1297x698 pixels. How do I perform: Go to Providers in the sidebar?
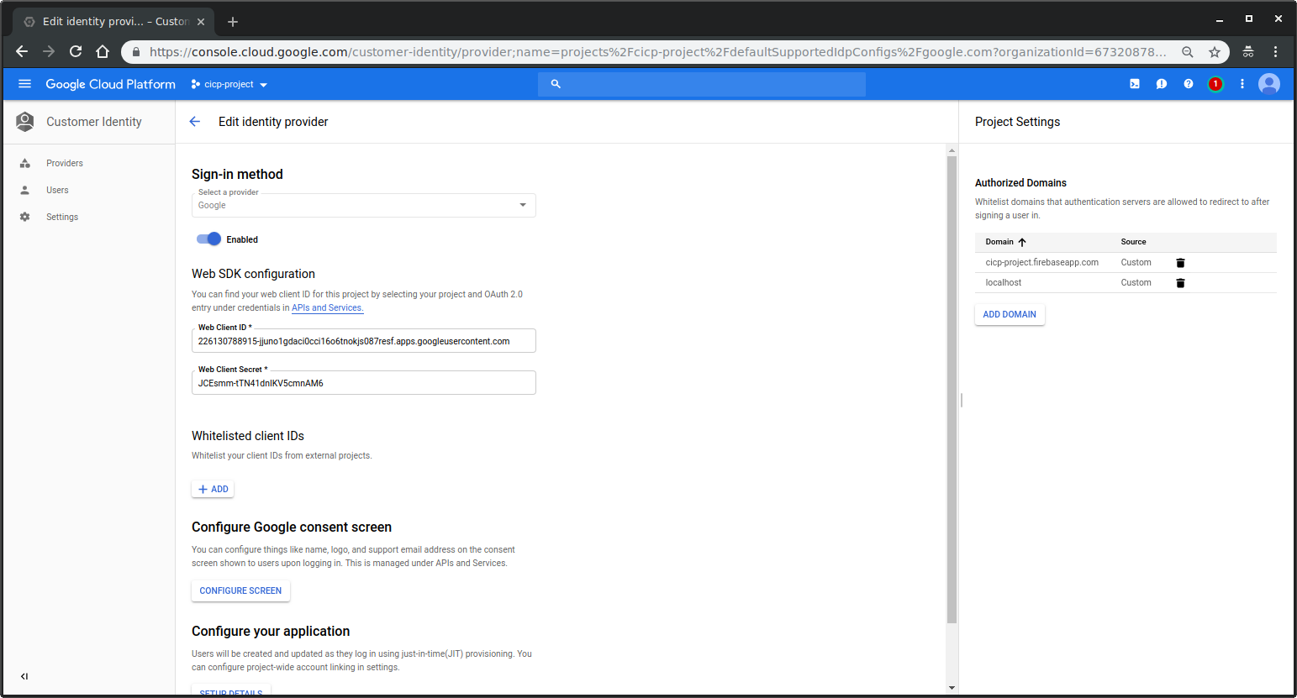[65, 163]
